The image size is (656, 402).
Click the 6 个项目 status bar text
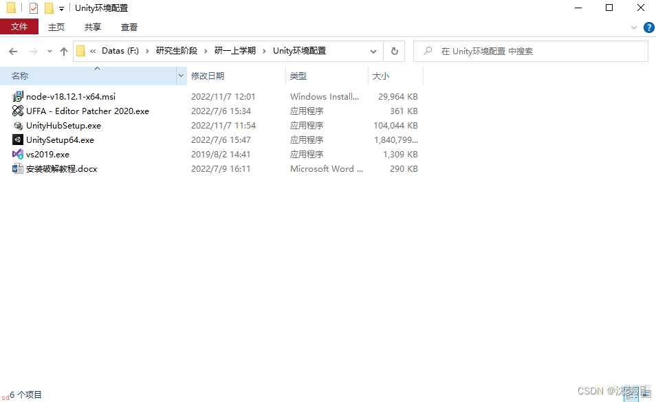pos(25,394)
